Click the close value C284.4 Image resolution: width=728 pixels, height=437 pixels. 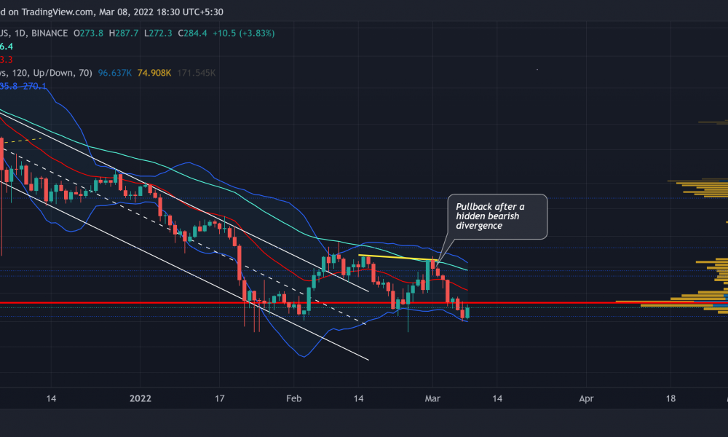pyautogui.click(x=192, y=34)
